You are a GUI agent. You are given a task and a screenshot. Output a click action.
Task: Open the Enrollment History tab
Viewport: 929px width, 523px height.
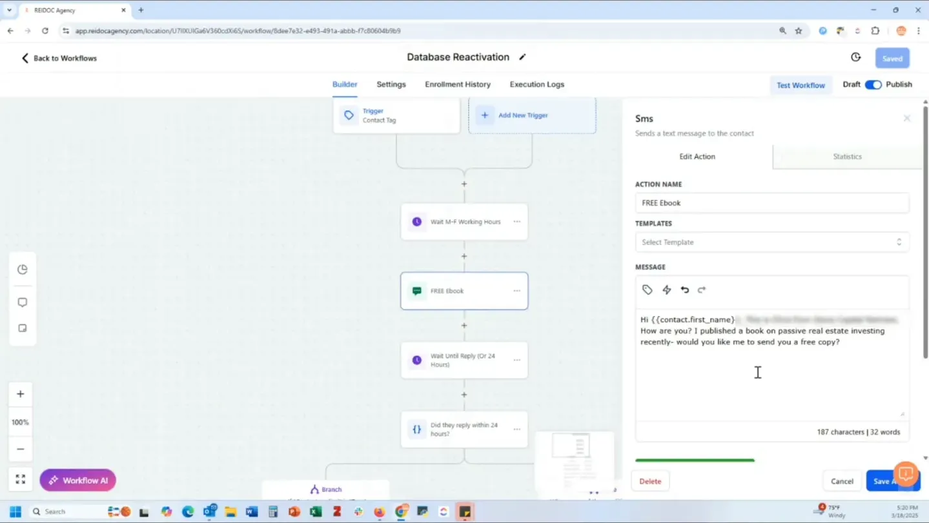tap(458, 84)
